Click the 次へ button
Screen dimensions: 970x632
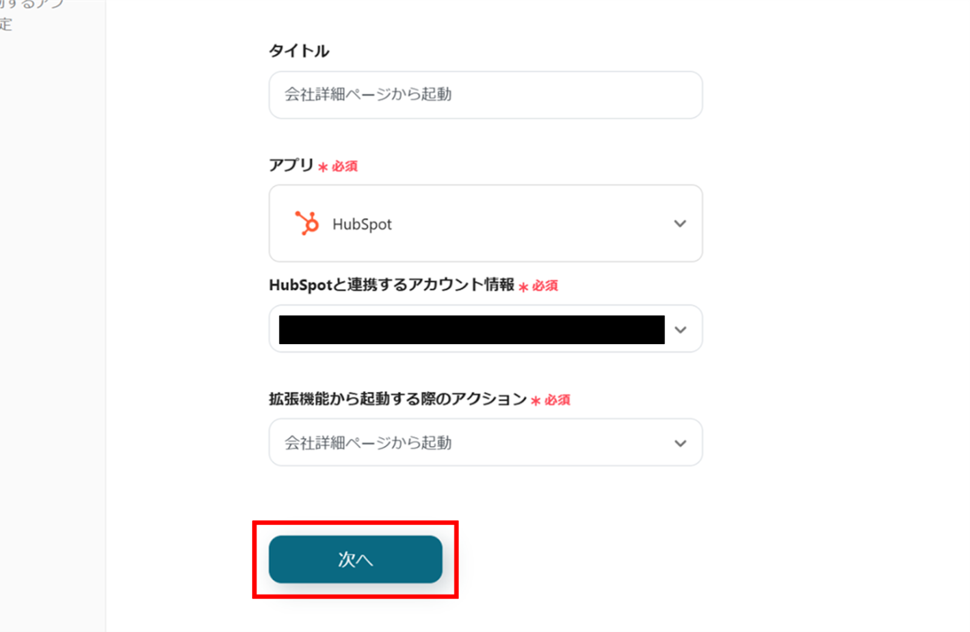click(355, 559)
